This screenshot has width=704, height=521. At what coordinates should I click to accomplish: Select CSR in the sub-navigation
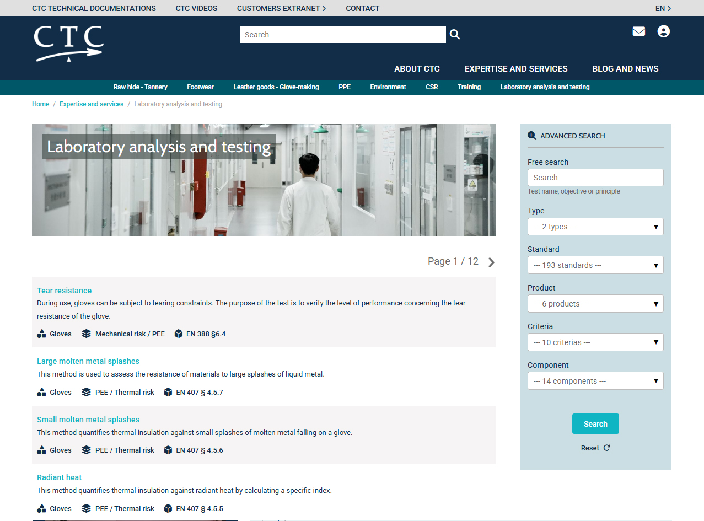[432, 87]
